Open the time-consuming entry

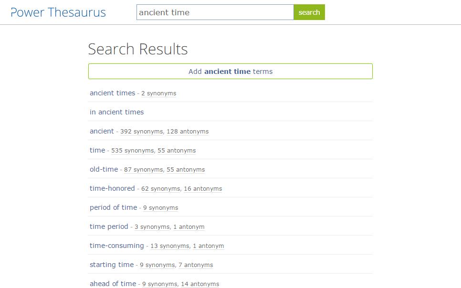[x=116, y=245]
